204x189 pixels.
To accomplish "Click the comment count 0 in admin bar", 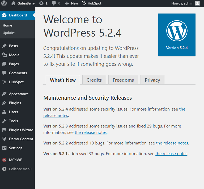I will [x=59, y=3].
